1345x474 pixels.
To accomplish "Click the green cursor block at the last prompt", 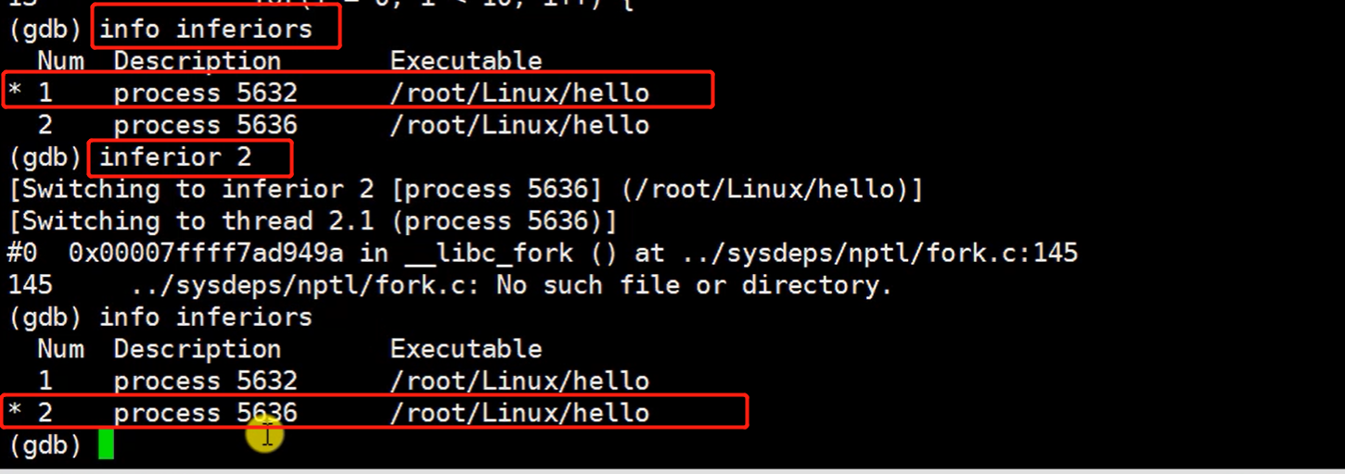I will (105, 445).
